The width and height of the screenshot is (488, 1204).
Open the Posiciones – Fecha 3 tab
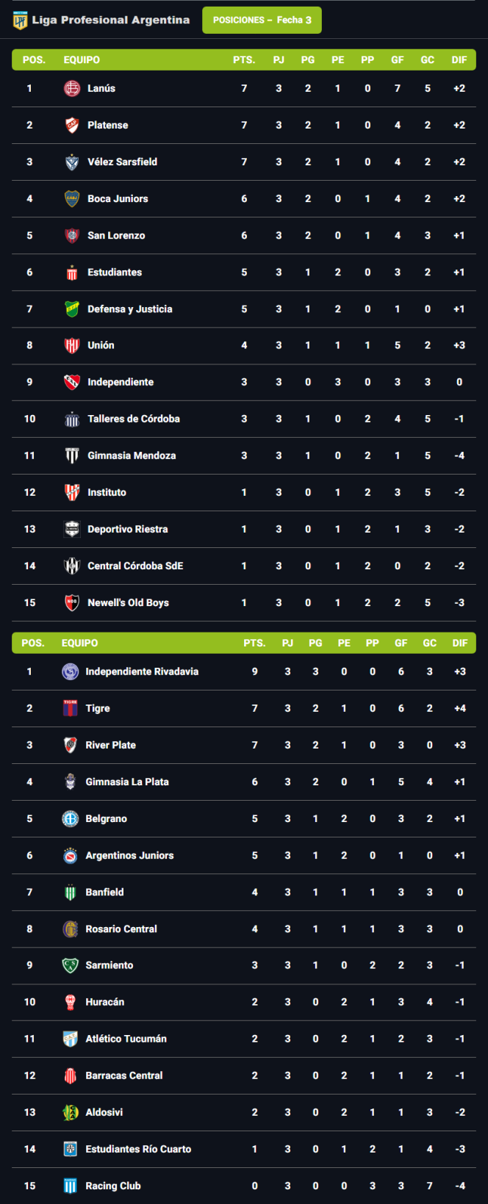click(x=262, y=20)
